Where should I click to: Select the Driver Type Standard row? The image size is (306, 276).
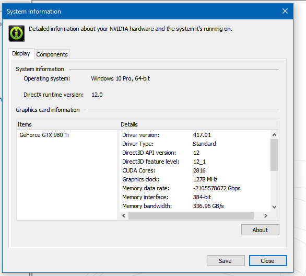click(195, 144)
